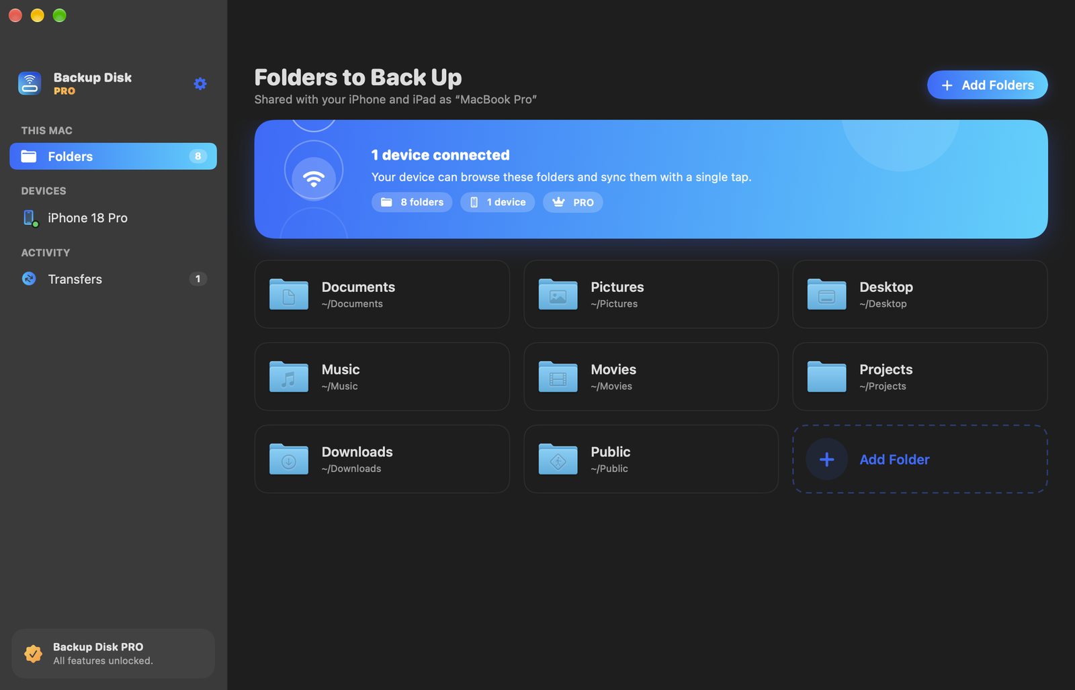This screenshot has width=1075, height=690.
Task: Click the Backup Disk app logo icon
Action: tap(30, 83)
